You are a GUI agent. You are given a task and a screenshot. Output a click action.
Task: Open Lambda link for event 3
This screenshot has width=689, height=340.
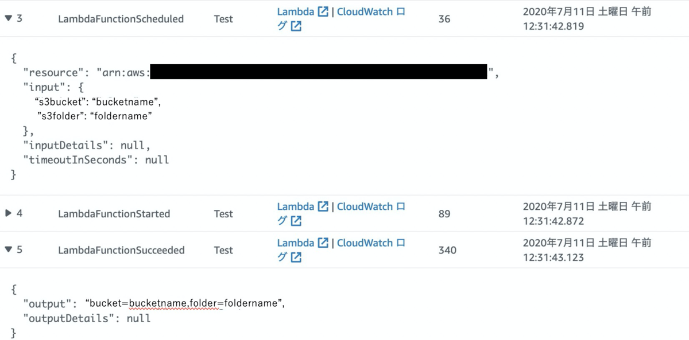tap(296, 11)
